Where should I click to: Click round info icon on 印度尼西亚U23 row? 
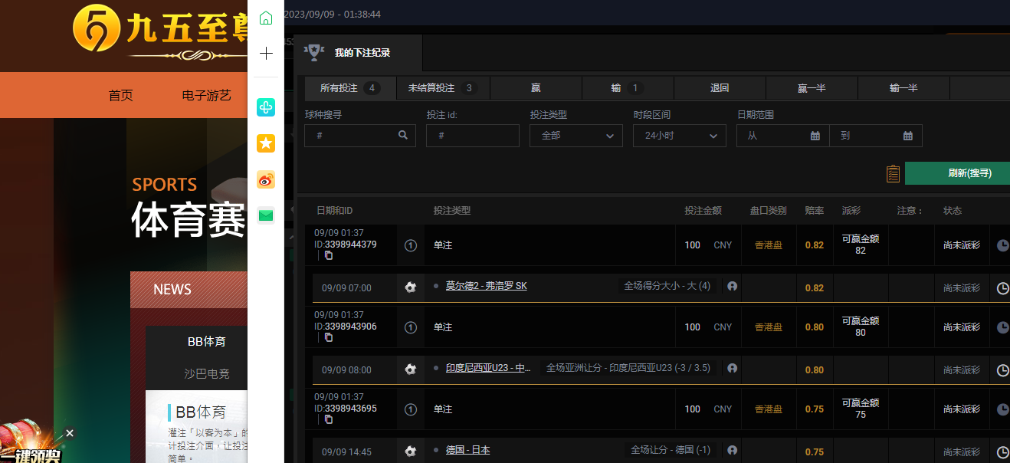tap(732, 368)
